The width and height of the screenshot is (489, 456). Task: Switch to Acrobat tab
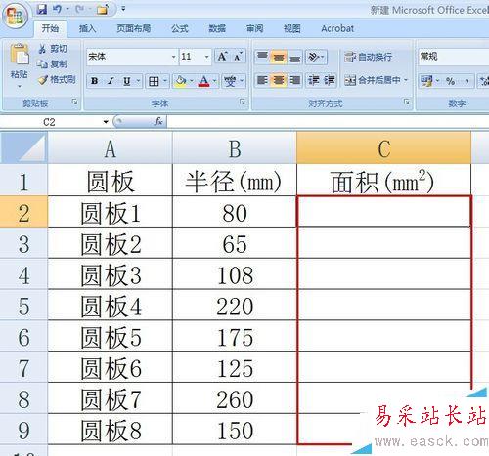[337, 28]
